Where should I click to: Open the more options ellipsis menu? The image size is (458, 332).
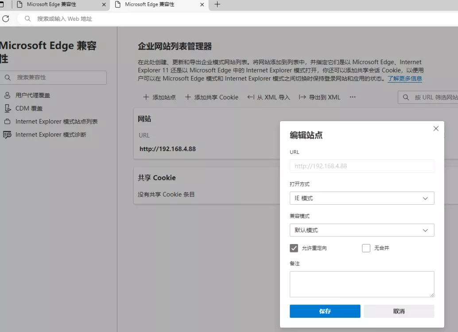point(353,97)
